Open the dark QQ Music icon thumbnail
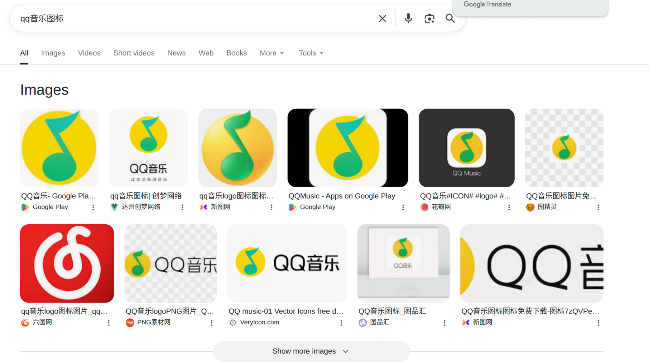Image resolution: width=649 pixels, height=362 pixels. 466,148
